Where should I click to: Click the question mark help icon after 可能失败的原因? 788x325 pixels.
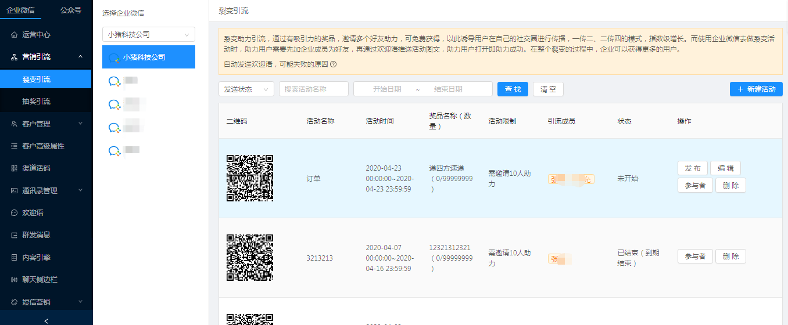[x=334, y=64]
